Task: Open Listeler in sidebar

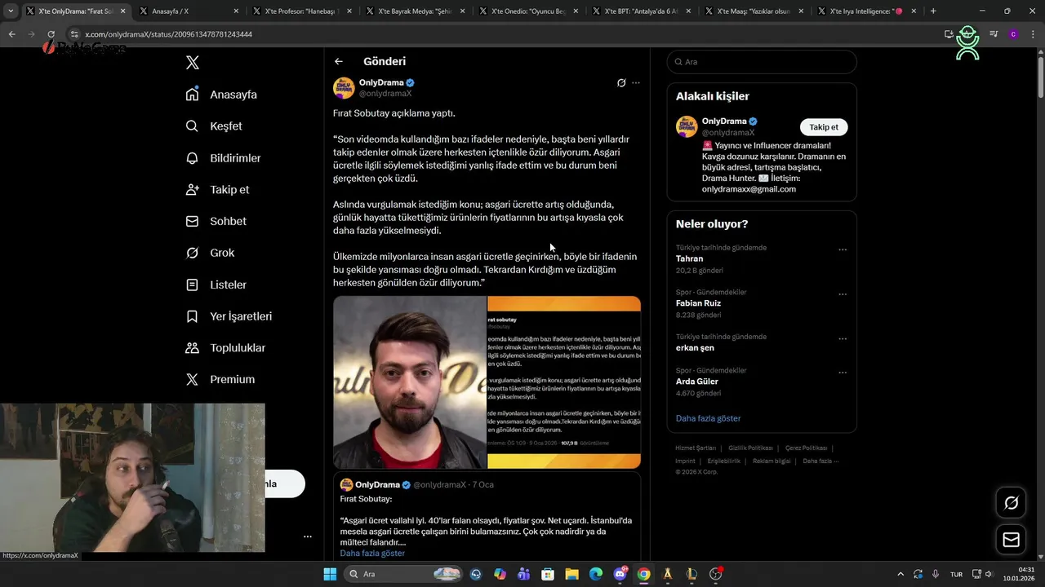Action: tap(216, 285)
